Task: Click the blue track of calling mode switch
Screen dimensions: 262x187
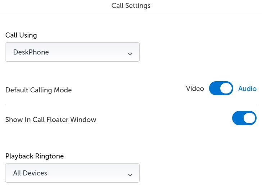Action: pos(215,88)
